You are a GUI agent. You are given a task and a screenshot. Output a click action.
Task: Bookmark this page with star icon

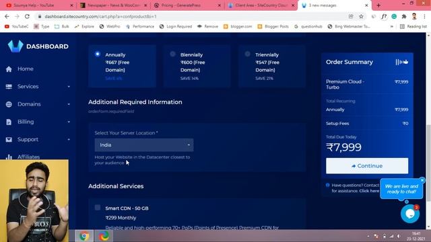(361, 16)
